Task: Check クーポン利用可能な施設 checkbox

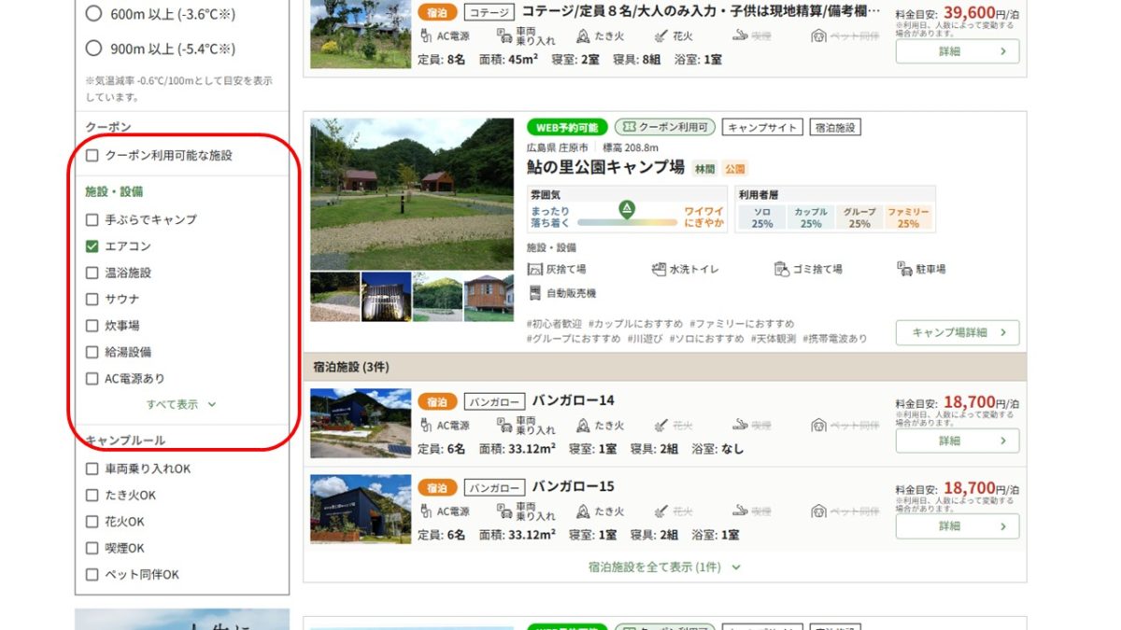Action: click(92, 156)
